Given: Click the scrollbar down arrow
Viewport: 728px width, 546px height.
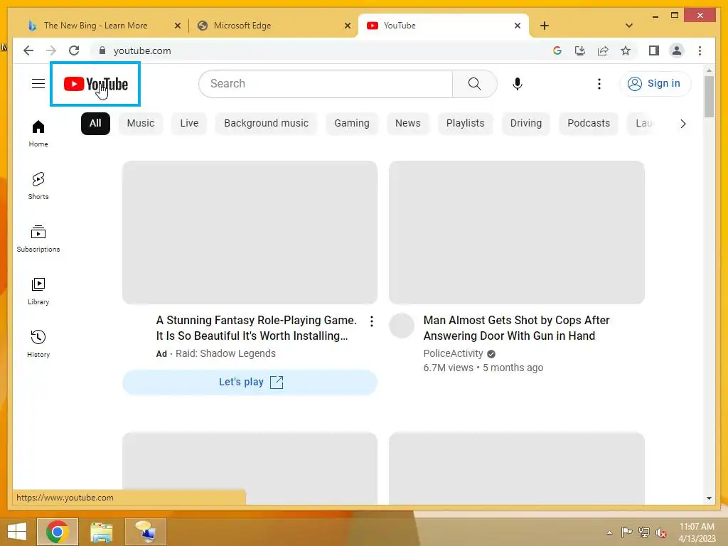Looking at the screenshot, I should tap(709, 498).
